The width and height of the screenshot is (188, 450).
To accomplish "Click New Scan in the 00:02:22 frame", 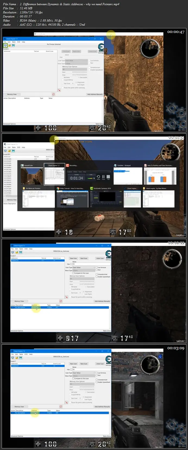I will coord(73,258).
